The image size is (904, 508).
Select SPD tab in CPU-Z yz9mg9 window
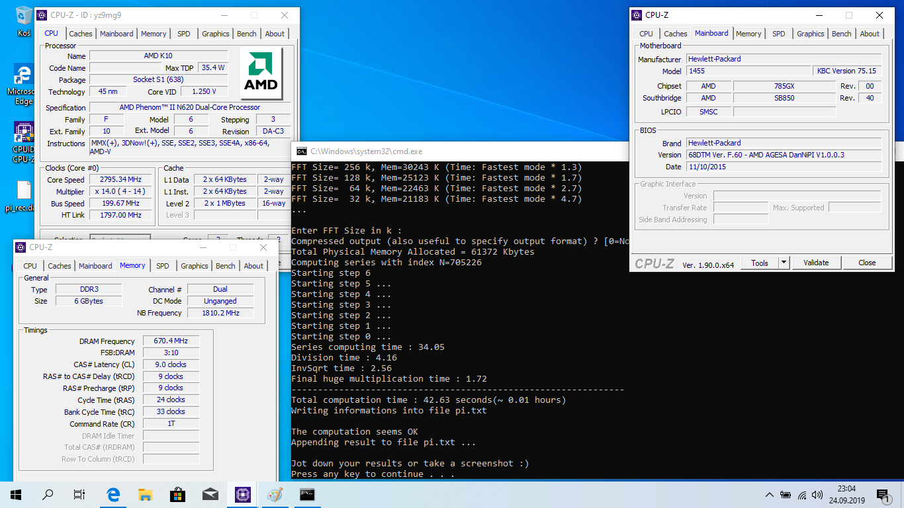184,34
